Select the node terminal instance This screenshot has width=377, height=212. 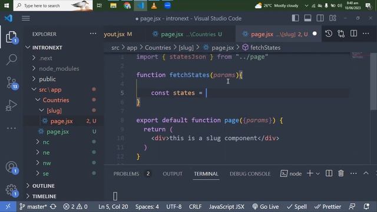[x=290, y=174]
